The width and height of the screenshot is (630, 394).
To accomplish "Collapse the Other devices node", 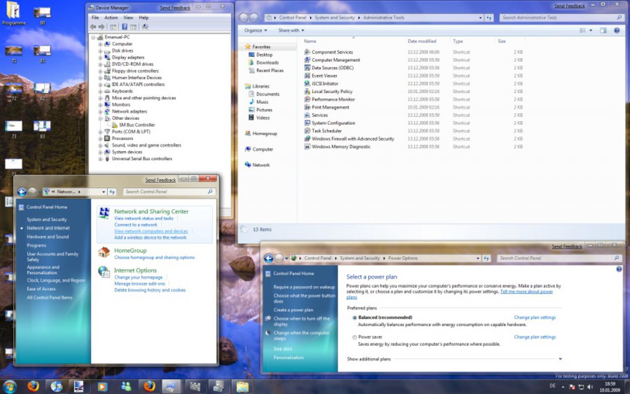I will point(100,118).
